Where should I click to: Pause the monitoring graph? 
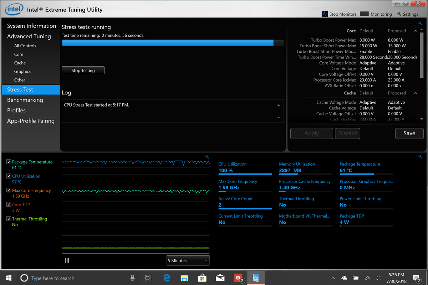point(67,260)
